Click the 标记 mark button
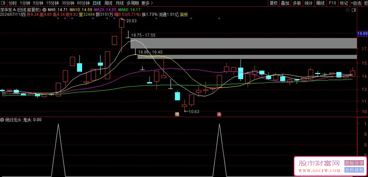The height and width of the screenshot is (177, 368). tap(344, 3)
